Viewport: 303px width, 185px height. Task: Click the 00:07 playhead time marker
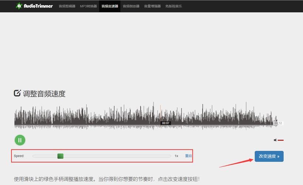pyautogui.click(x=166, y=123)
